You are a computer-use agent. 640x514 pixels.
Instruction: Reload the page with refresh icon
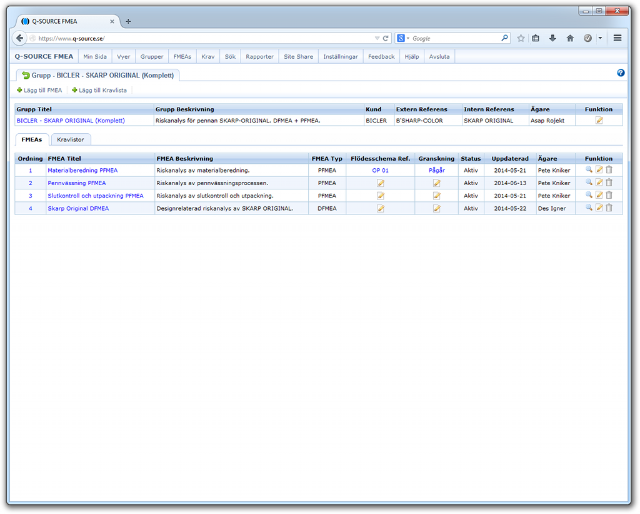(385, 38)
